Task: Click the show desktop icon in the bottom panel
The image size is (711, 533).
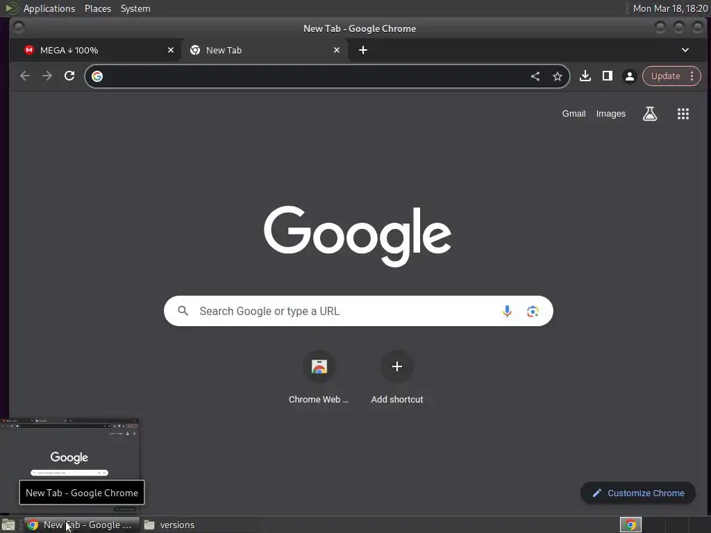Action: 8,525
